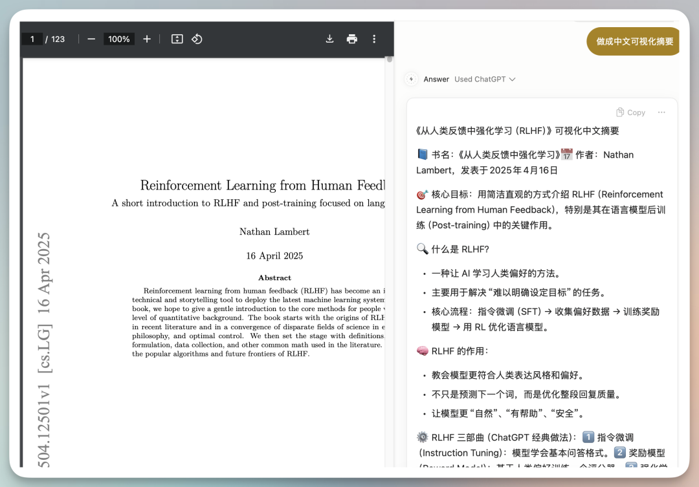Zoom in the PDF with the plus button
The width and height of the screenshot is (699, 487).
(147, 39)
